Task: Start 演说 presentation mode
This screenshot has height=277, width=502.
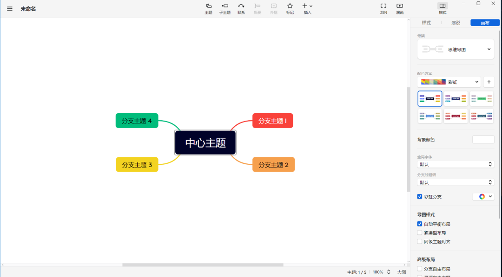Action: (x=399, y=8)
